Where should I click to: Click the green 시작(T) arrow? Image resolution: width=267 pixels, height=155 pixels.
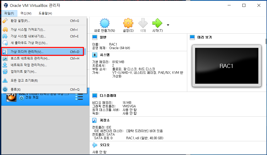coord(157,25)
